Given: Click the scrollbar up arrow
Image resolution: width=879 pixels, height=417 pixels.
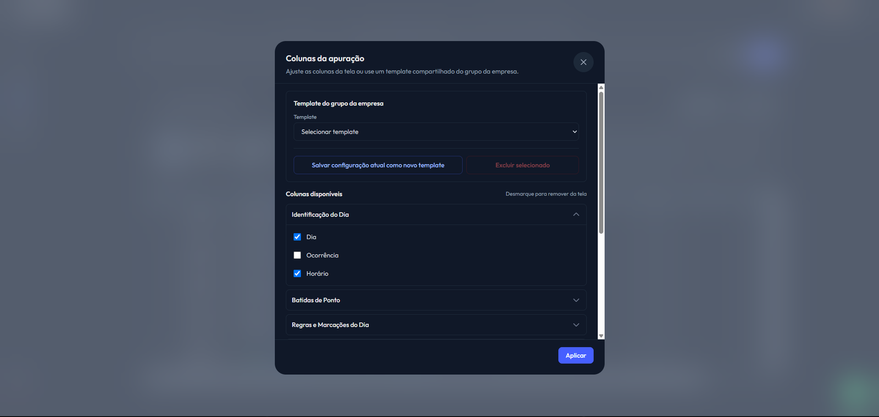Looking at the screenshot, I should click(601, 87).
